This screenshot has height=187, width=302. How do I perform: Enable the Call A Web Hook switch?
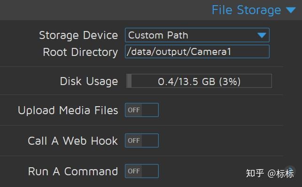point(142,140)
